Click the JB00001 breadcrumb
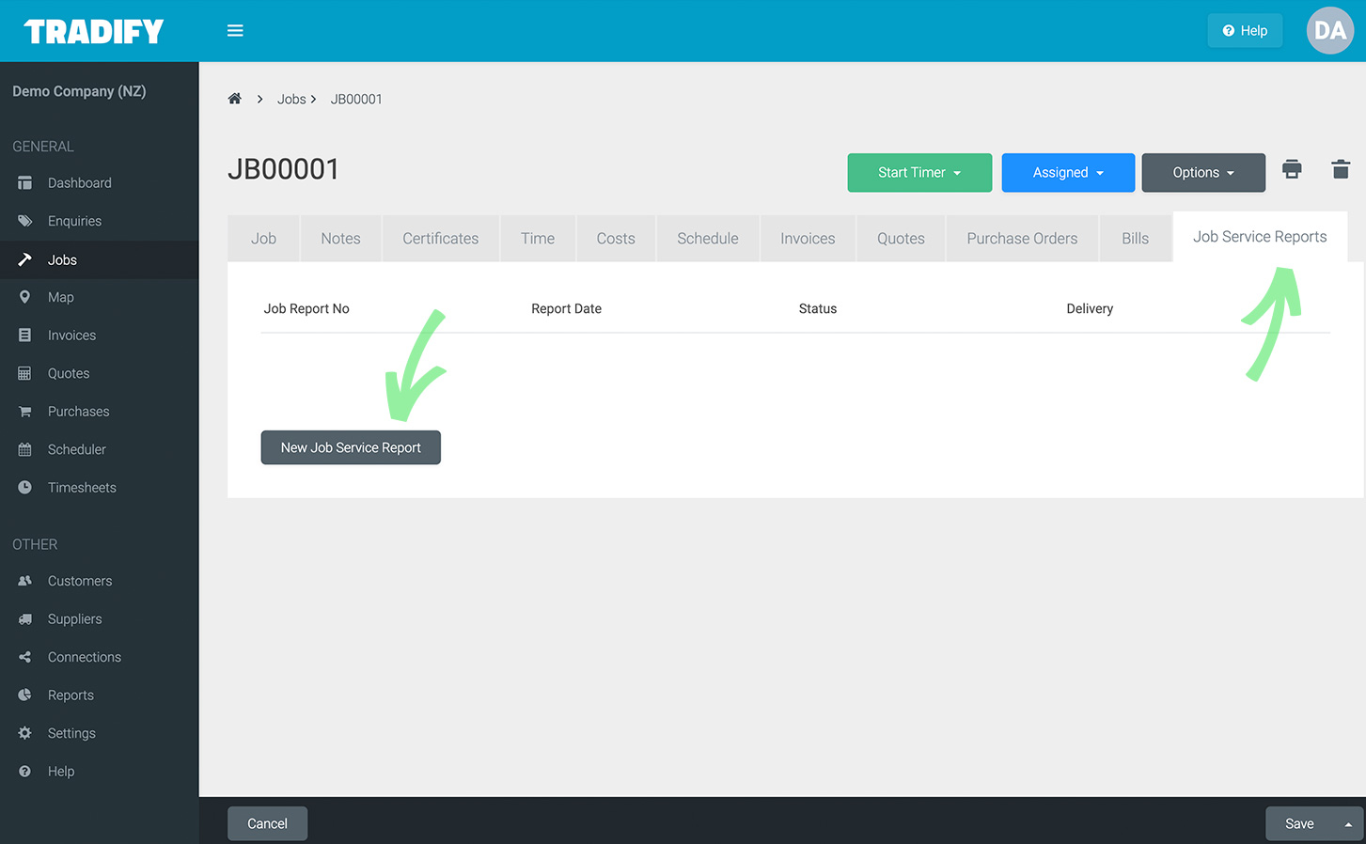This screenshot has height=844, width=1366. click(356, 99)
